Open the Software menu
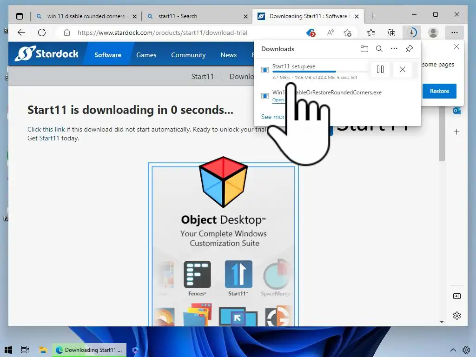The image size is (476, 357). click(x=108, y=55)
